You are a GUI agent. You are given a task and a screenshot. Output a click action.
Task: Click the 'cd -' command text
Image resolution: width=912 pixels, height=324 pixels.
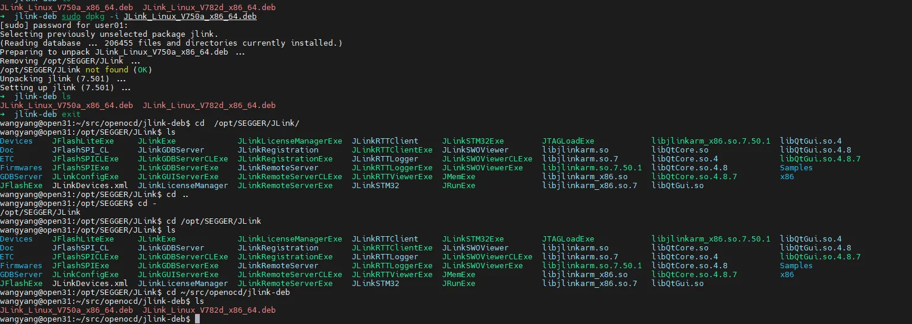click(147, 204)
